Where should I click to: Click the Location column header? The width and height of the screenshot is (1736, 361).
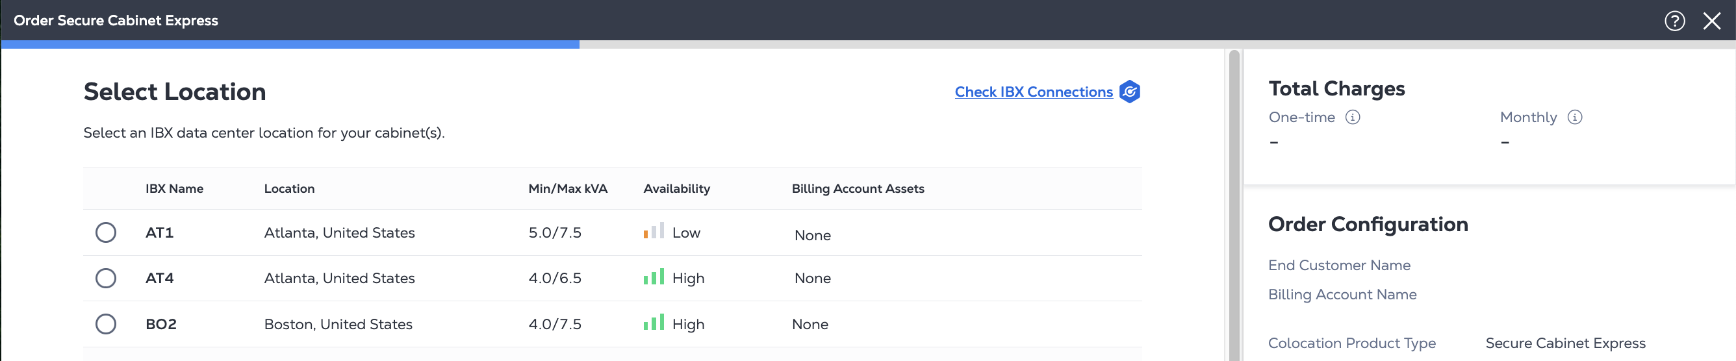289,188
